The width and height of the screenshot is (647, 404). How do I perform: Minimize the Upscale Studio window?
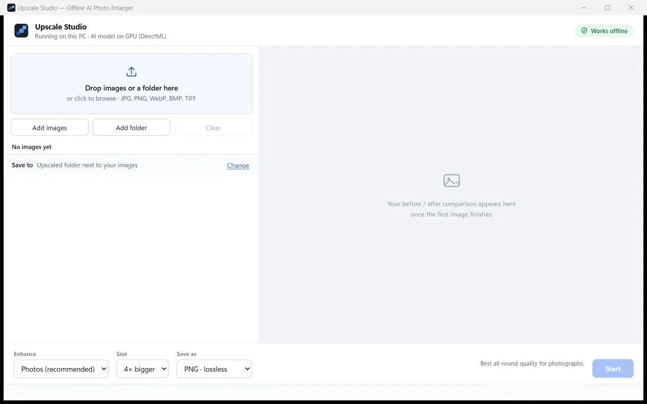[x=584, y=8]
